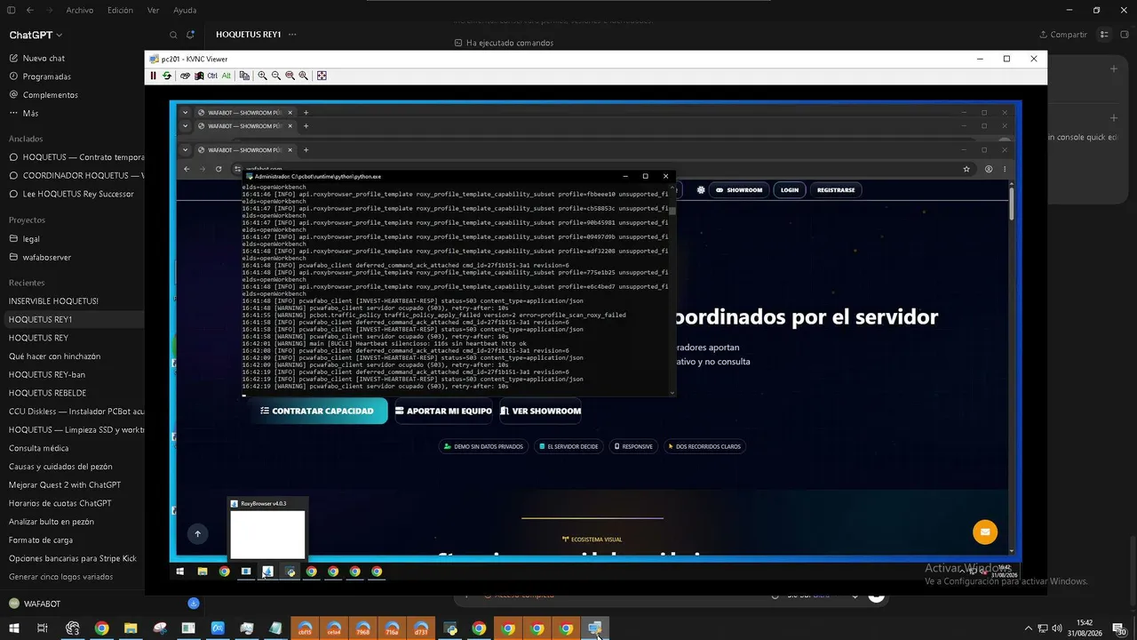
Task: Click the WAFABOT account at sidebar bottom
Action: click(x=36, y=604)
